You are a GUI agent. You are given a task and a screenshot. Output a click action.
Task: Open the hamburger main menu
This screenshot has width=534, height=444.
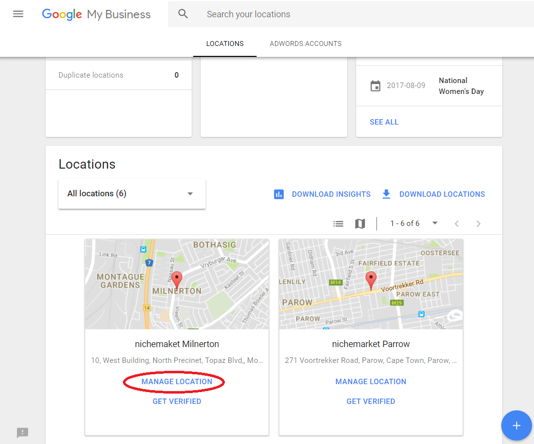(x=18, y=14)
